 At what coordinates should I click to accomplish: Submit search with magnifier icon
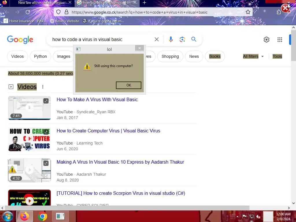click(194, 39)
